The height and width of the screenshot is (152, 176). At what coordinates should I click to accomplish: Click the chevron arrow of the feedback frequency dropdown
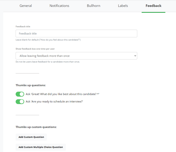(135, 56)
